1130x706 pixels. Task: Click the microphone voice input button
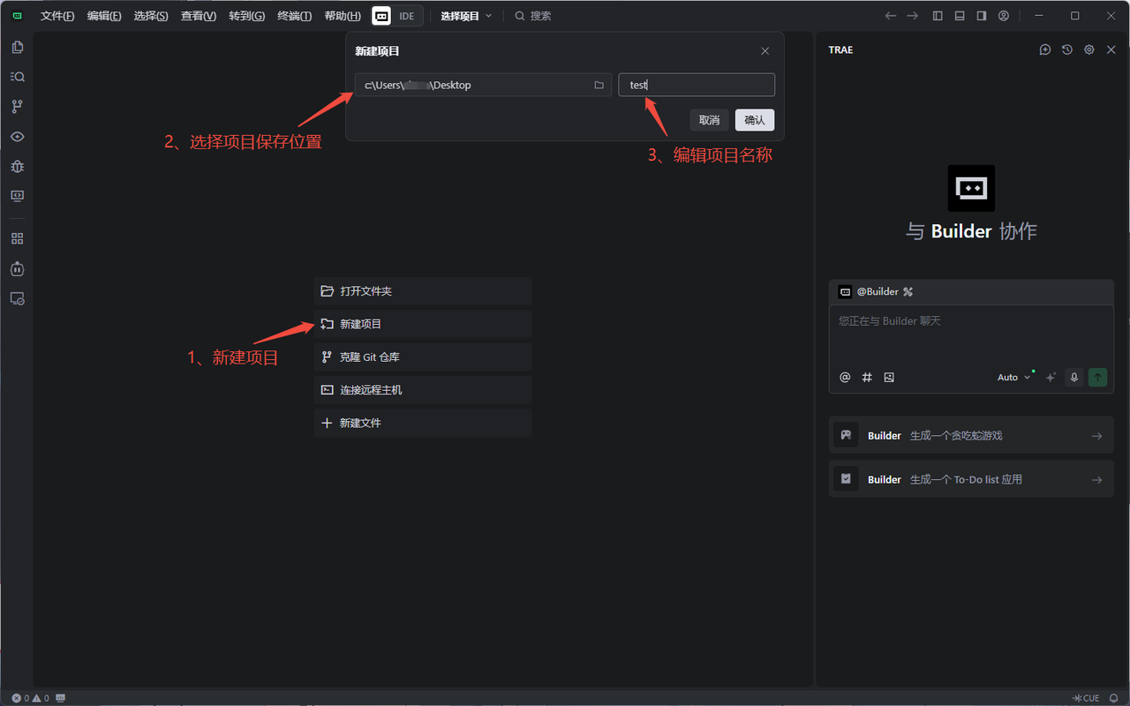coord(1074,377)
